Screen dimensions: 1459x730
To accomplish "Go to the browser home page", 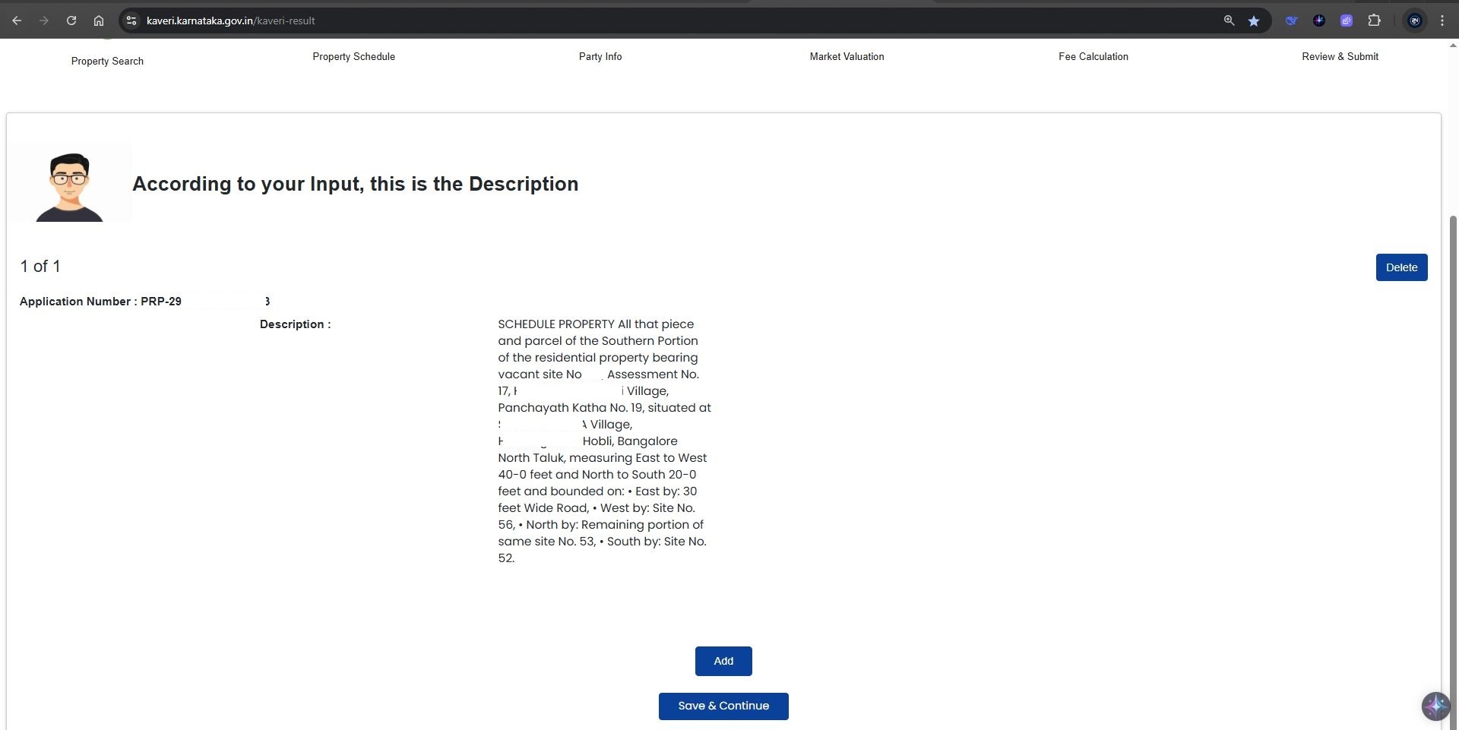I will [x=99, y=21].
